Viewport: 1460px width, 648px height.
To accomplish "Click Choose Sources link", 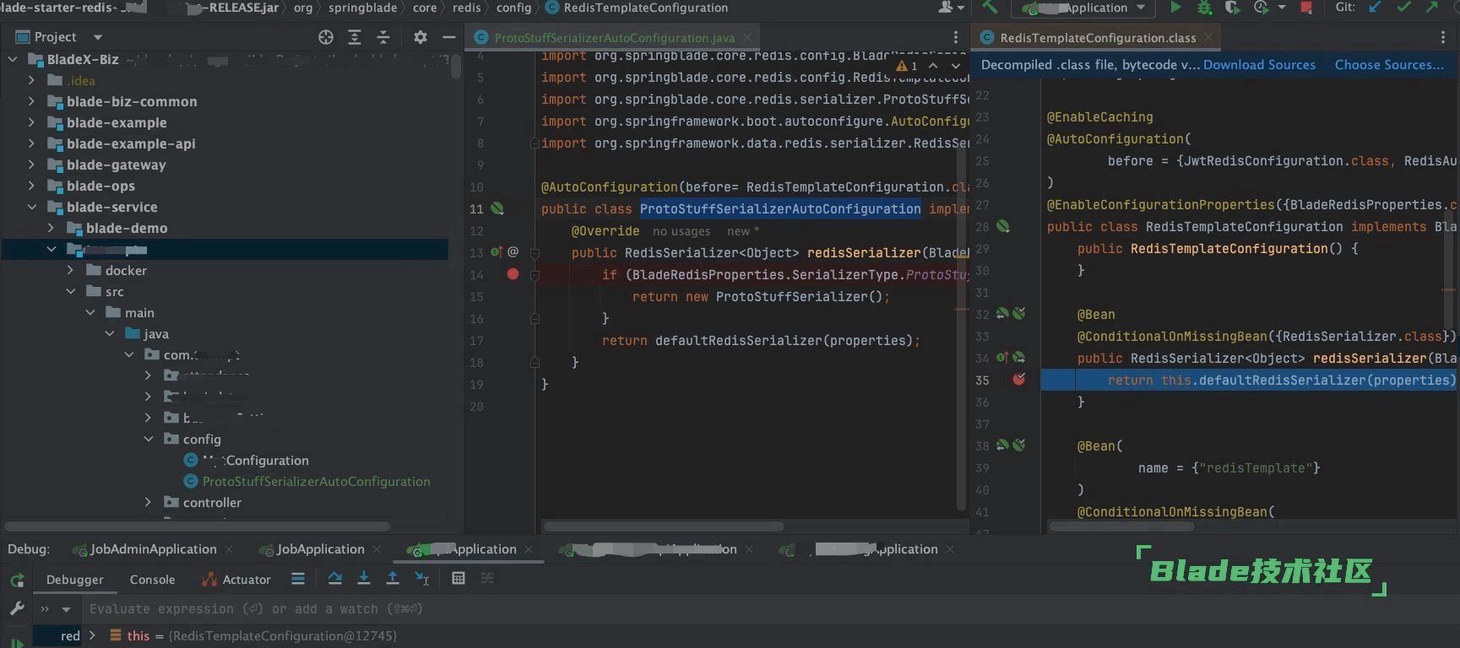I will [1389, 65].
